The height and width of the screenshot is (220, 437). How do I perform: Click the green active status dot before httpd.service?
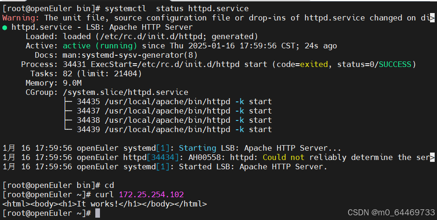5,27
